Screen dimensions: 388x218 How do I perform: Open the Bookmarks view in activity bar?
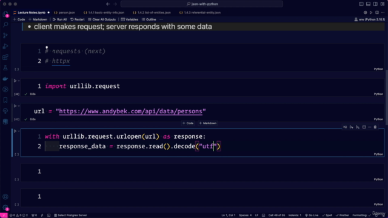tap(5, 100)
